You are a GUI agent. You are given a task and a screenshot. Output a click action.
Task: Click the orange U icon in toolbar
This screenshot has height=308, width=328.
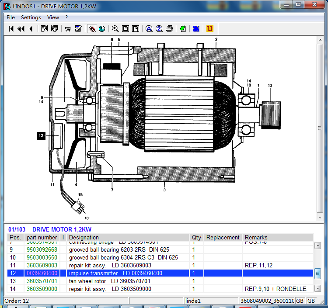[x=209, y=29]
